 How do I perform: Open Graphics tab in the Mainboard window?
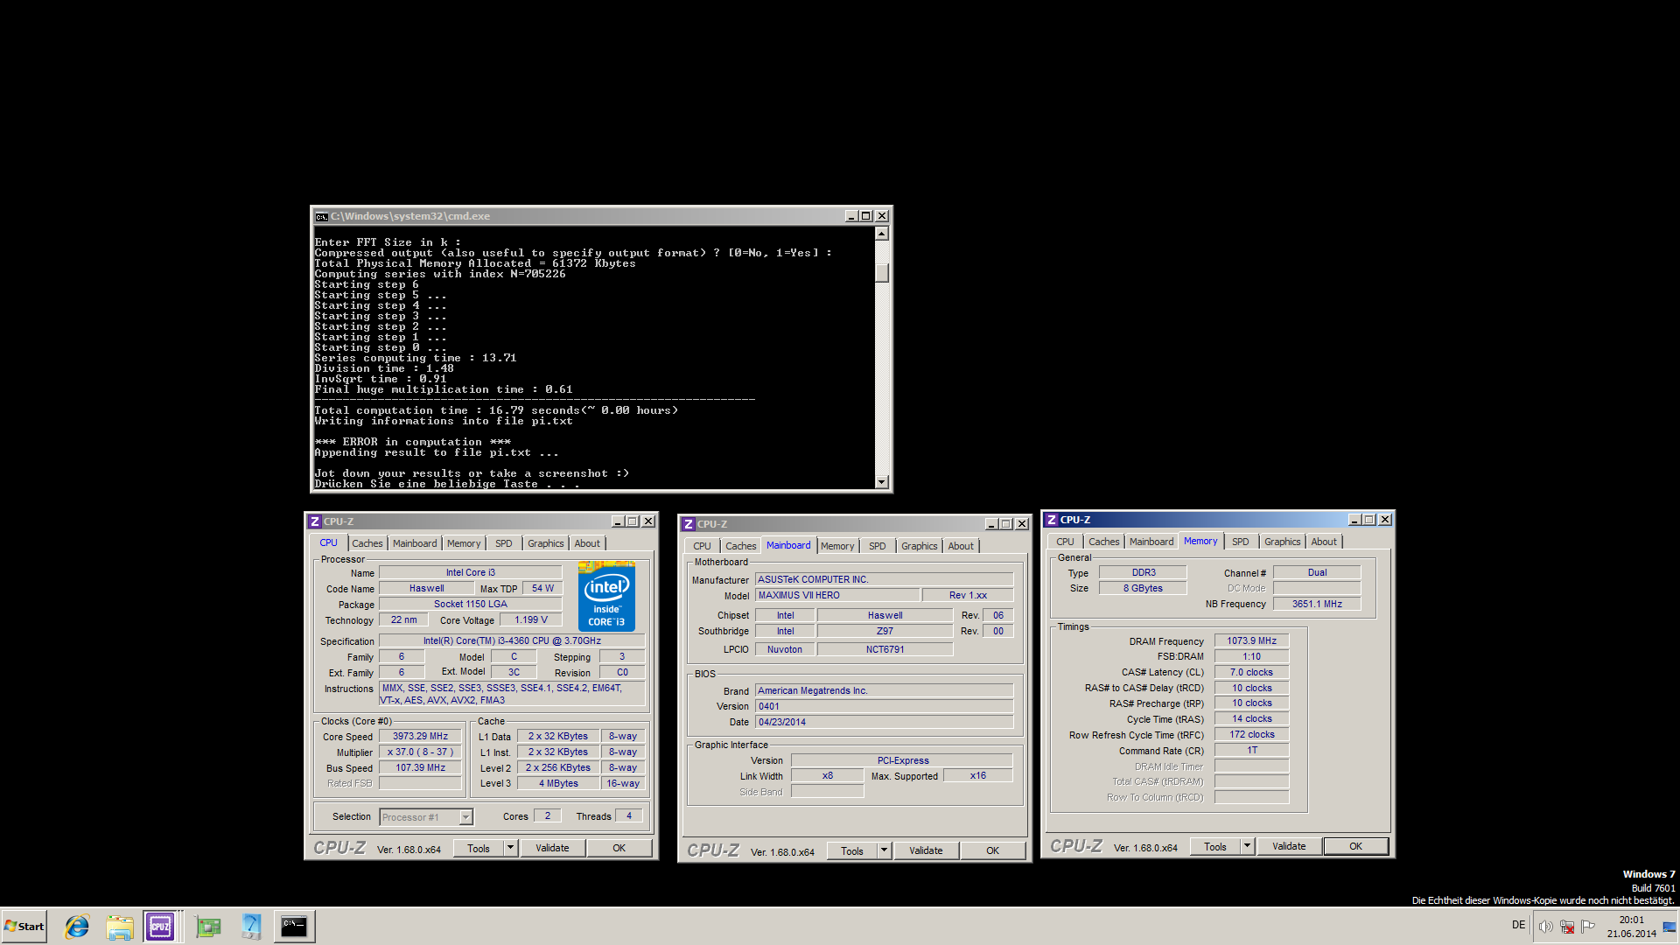920,546
